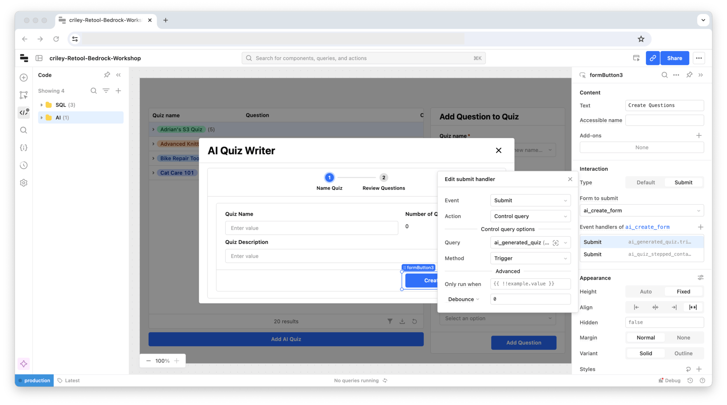Open the Appearance advanced settings sliders icon

[700, 278]
